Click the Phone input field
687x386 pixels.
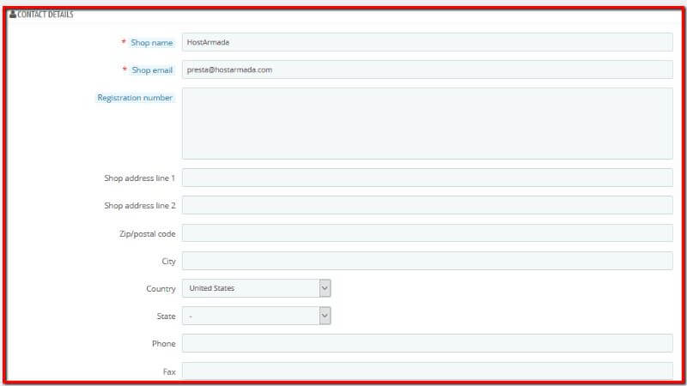tap(427, 343)
